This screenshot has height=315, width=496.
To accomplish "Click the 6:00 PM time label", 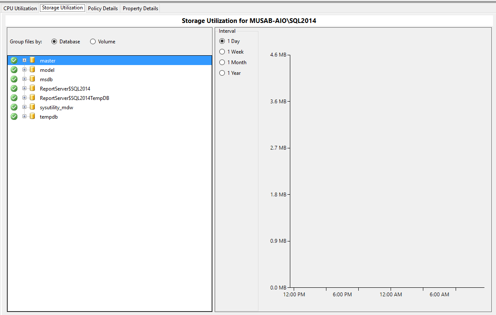I will click(x=342, y=295).
